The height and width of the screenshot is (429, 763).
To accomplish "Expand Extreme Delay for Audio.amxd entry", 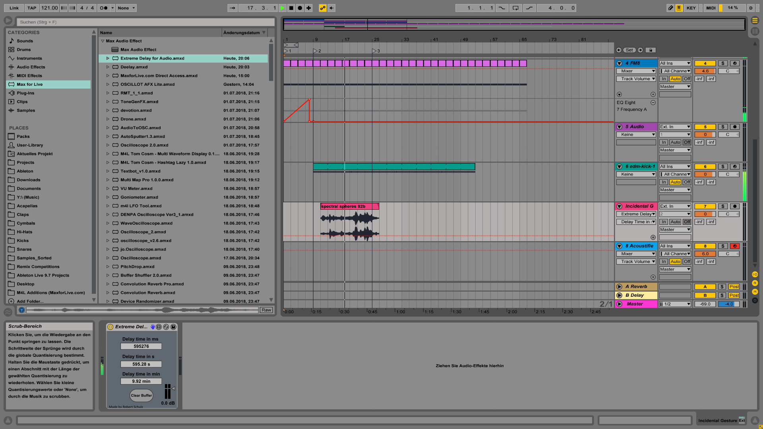I will click(108, 58).
